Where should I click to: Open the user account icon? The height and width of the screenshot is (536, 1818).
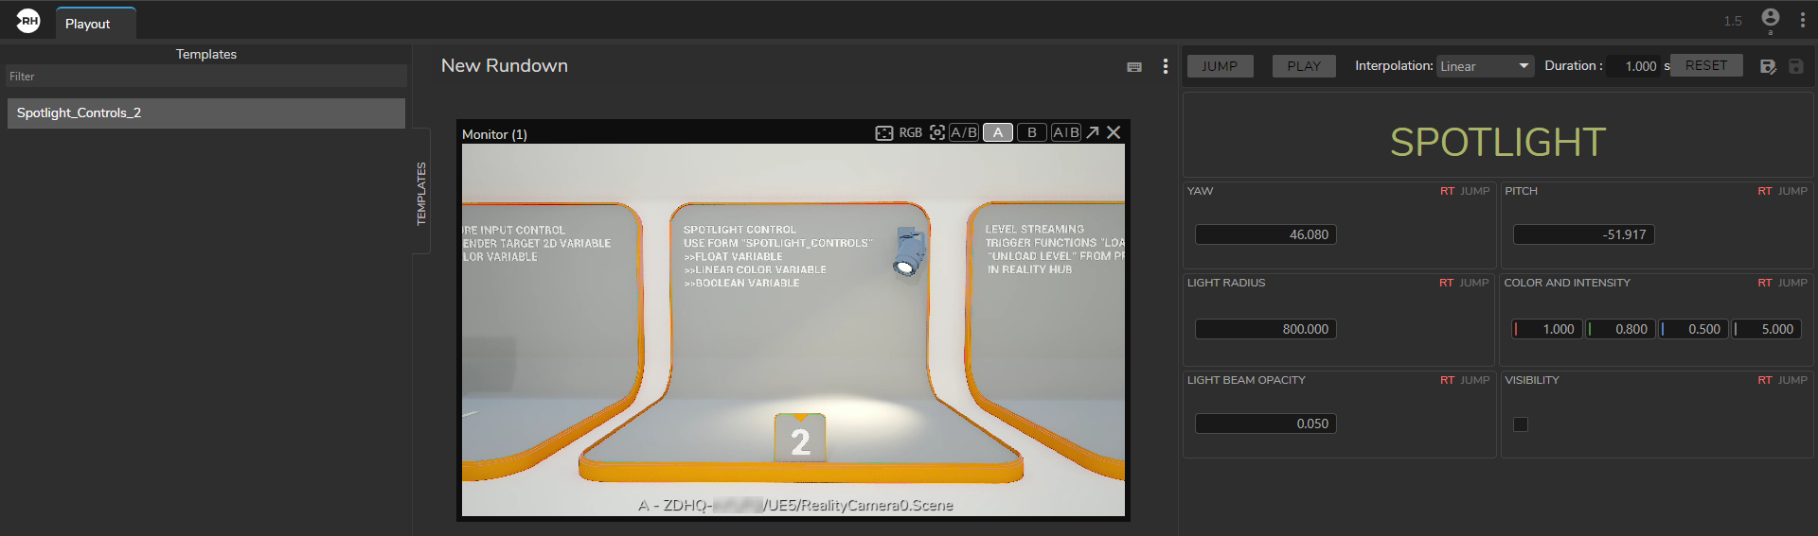(x=1770, y=18)
